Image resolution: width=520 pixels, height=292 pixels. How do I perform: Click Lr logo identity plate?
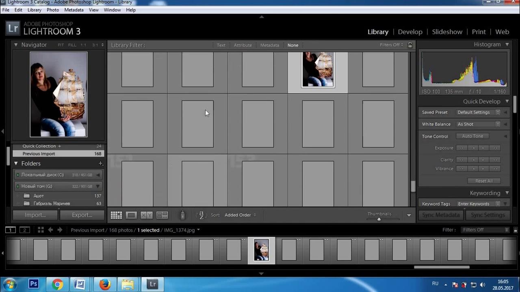[x=13, y=28]
